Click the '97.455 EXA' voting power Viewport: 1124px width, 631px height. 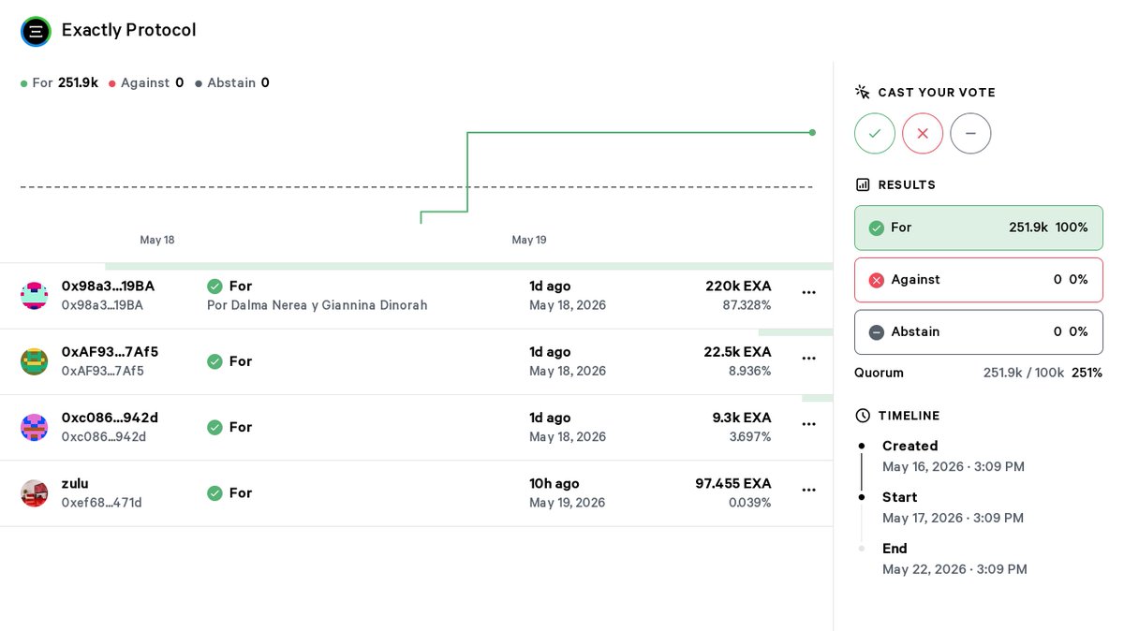click(x=733, y=483)
